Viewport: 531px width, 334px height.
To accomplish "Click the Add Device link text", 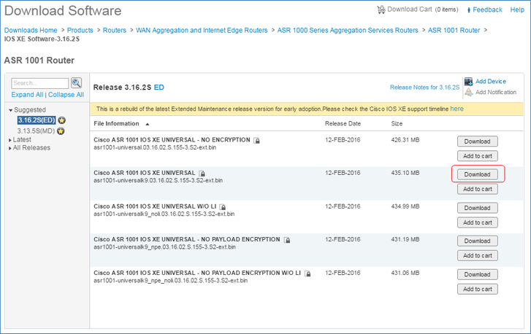I will point(491,81).
